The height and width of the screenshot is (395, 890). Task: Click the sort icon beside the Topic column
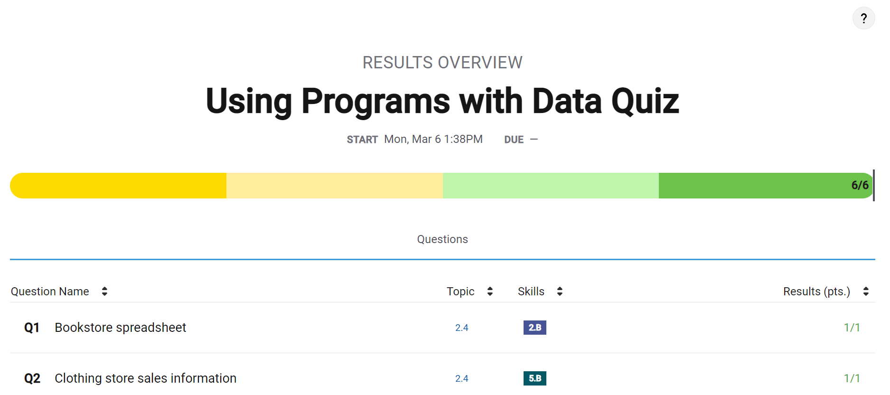click(490, 291)
